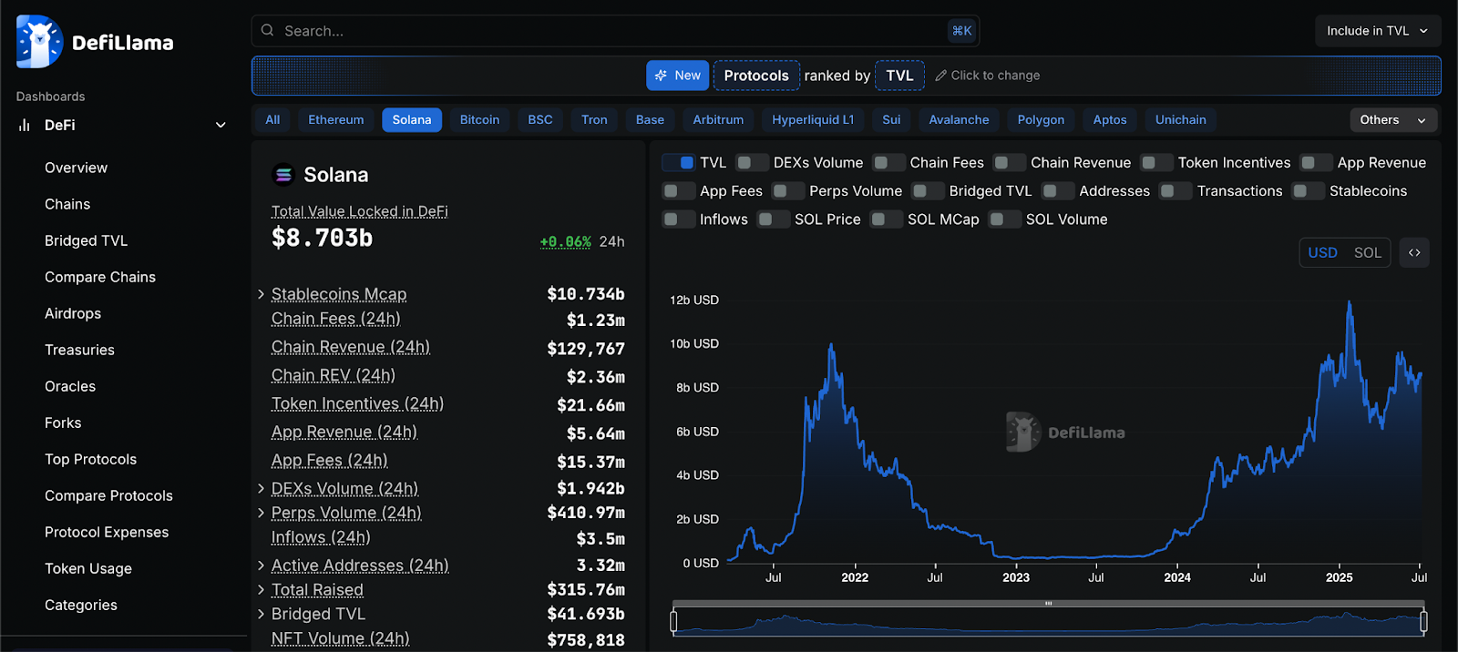1458x652 pixels.
Task: Enable Stablecoins chart toggle
Action: [1308, 191]
